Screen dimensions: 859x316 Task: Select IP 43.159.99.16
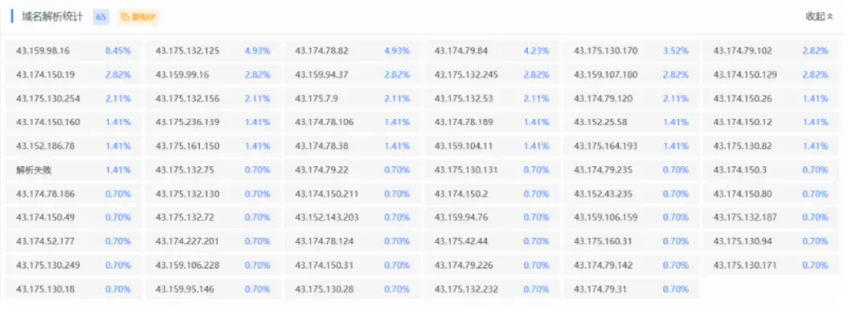[182, 75]
